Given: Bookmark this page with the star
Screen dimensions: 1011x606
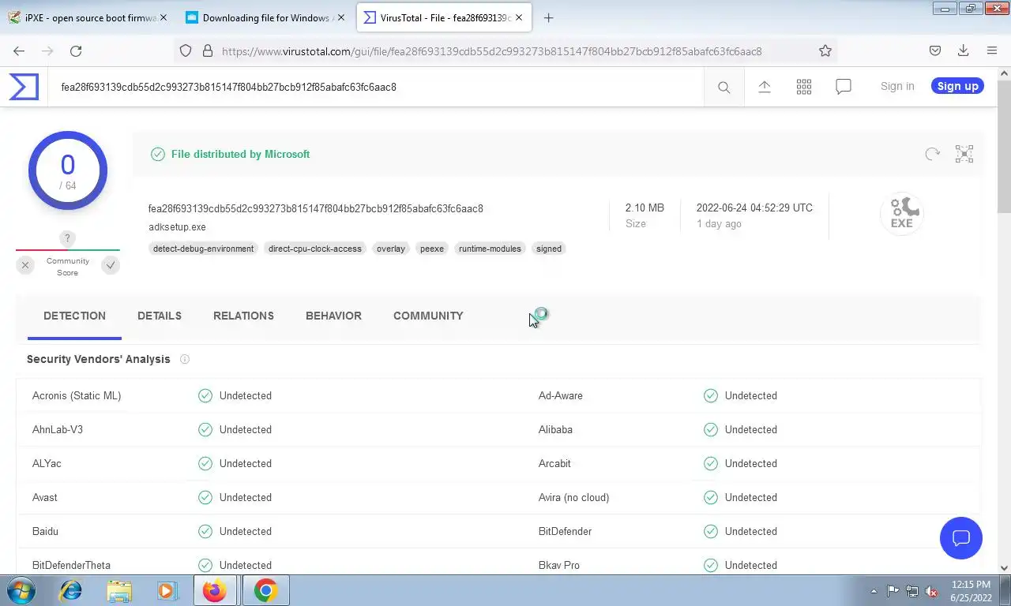Looking at the screenshot, I should 825,50.
